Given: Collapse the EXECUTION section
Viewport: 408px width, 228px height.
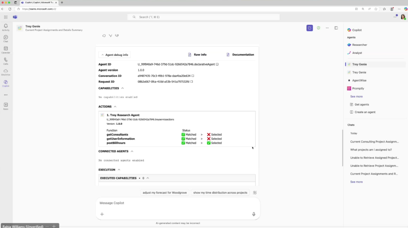Looking at the screenshot, I should point(119,170).
